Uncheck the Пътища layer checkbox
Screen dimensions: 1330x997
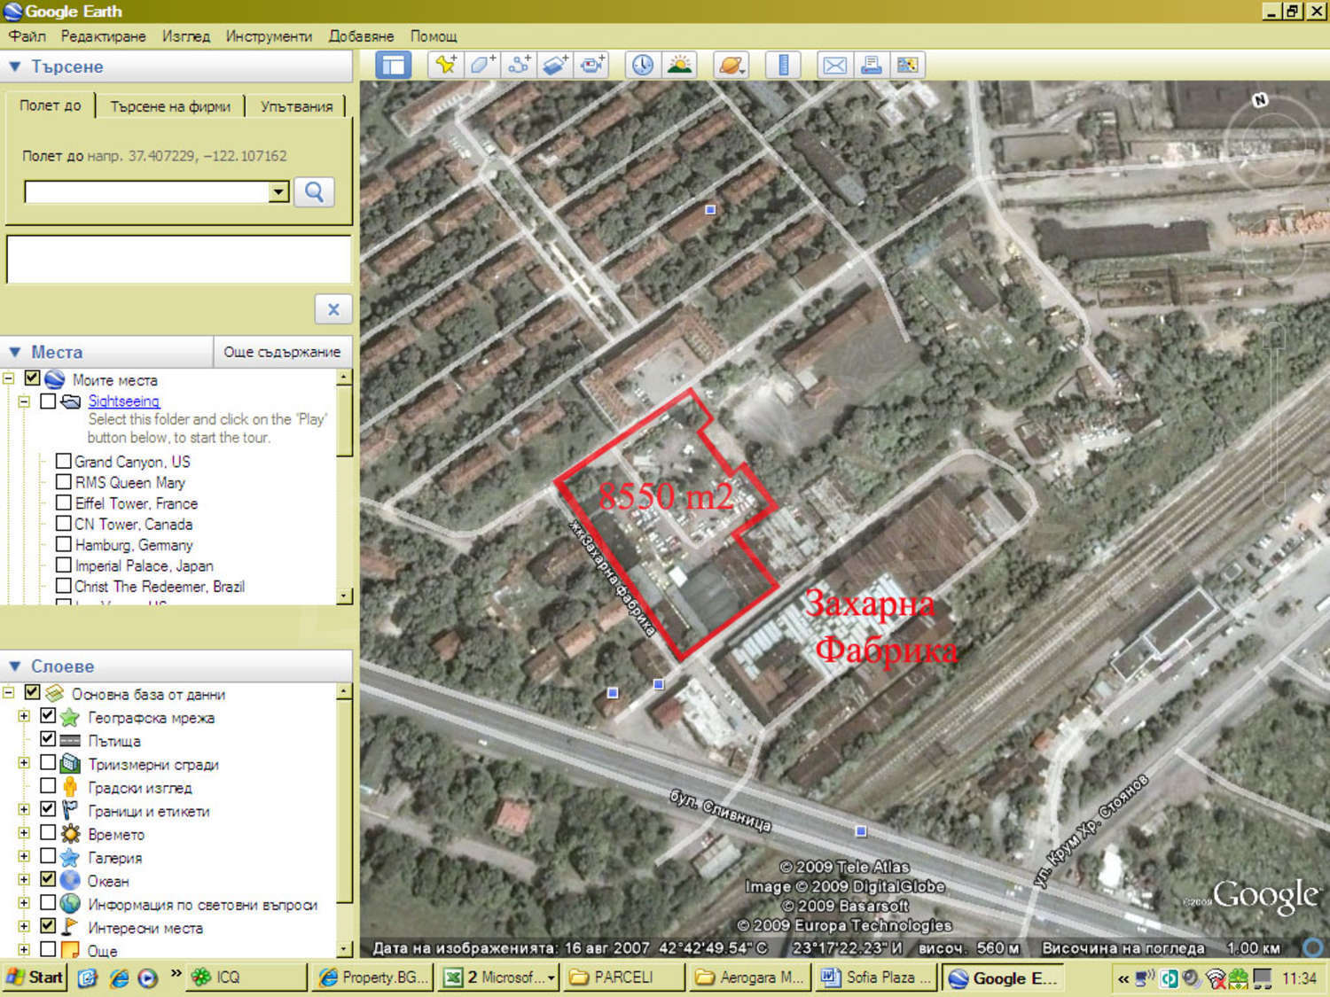point(48,739)
